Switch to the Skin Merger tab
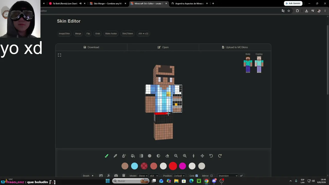This screenshot has height=185, width=329. 108,4
